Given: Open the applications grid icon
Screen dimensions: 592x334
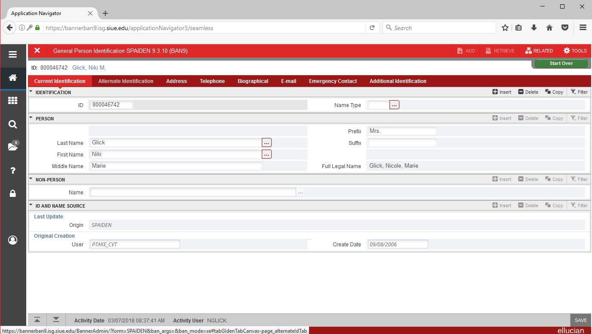Looking at the screenshot, I should coord(12,101).
